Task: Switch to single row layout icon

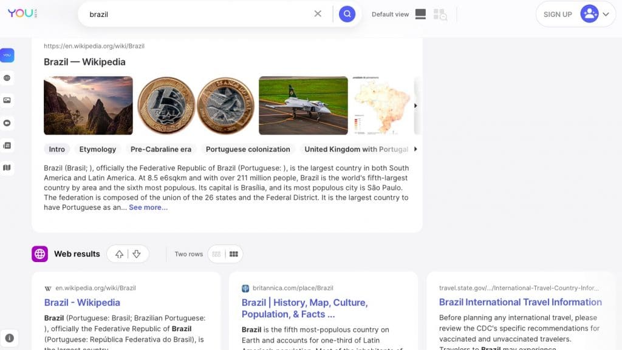Action: pyautogui.click(x=216, y=254)
